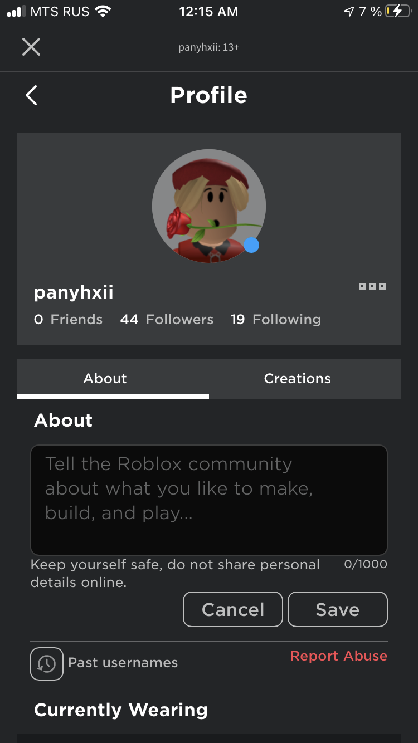Viewport: 418px width, 743px height.
Task: Close the in-app browser with the X icon
Action: pos(31,47)
